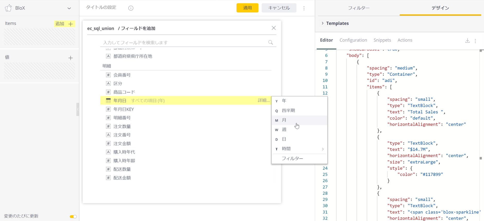Click the info icon beside the title setting
The image size is (484, 221).
click(x=131, y=8)
